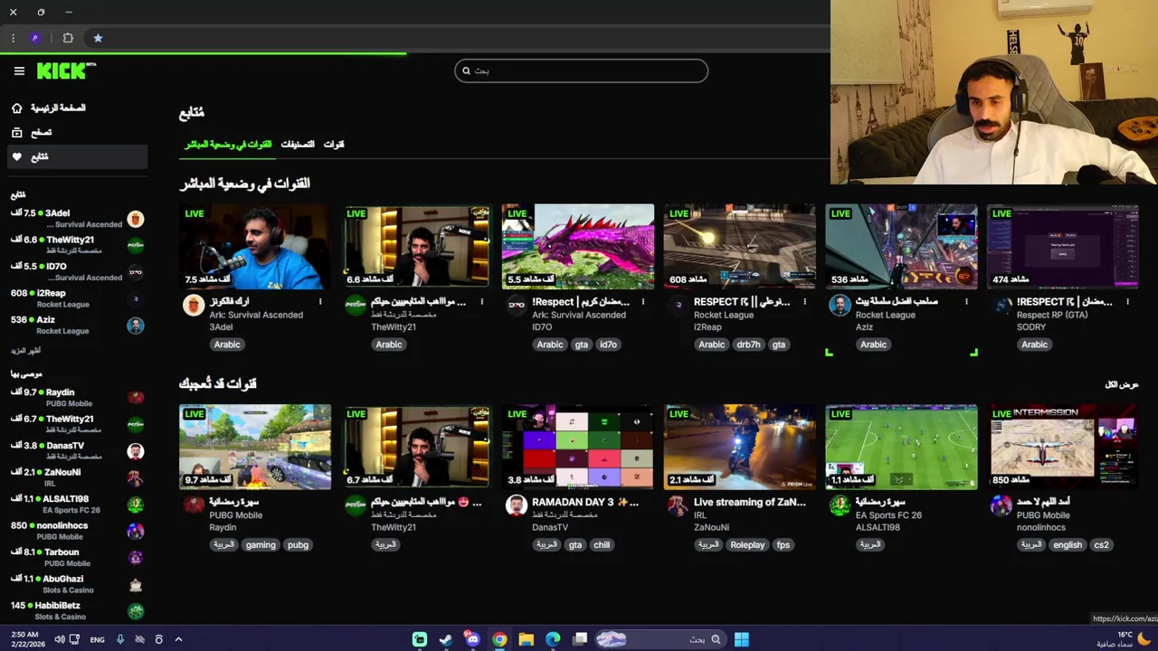The width and height of the screenshot is (1158, 651).
Task: Expand following list with أظهر المزيد
Action: (25, 350)
